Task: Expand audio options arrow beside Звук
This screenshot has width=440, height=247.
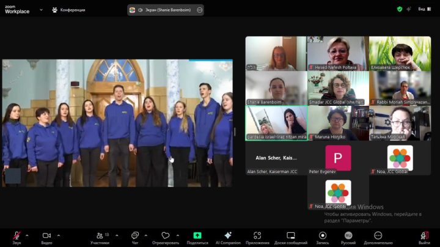Action: [x=27, y=235]
